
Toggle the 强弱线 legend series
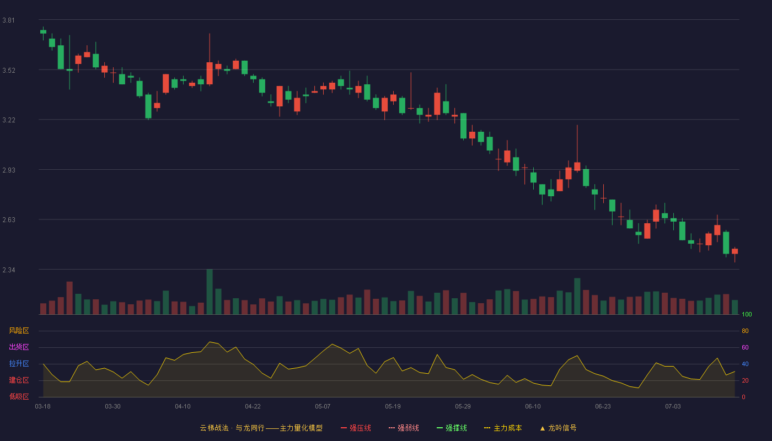pyautogui.click(x=404, y=428)
